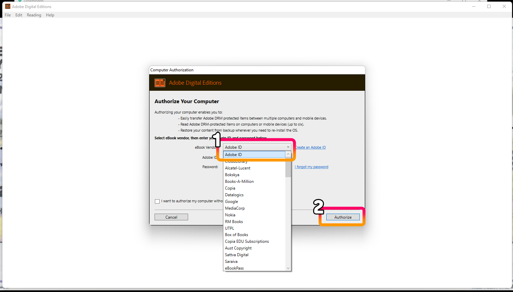The image size is (513, 292).
Task: Choose Nokia from vendor list
Action: click(x=254, y=215)
